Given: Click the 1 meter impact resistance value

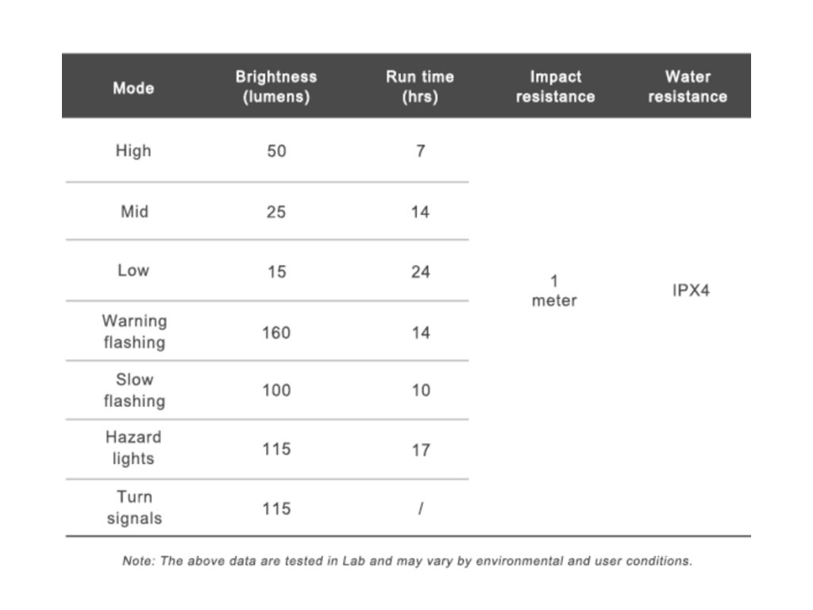Looking at the screenshot, I should [x=554, y=291].
